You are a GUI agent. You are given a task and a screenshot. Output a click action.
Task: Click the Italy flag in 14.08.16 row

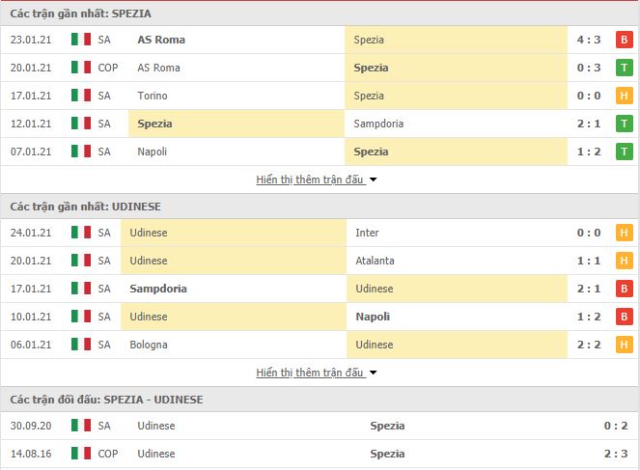tap(81, 454)
